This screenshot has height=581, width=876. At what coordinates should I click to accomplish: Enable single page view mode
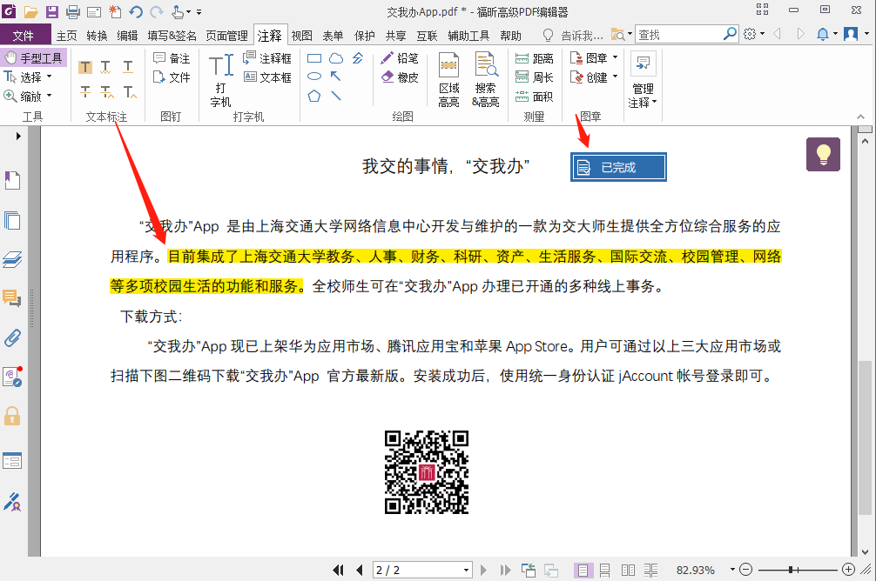click(x=583, y=570)
